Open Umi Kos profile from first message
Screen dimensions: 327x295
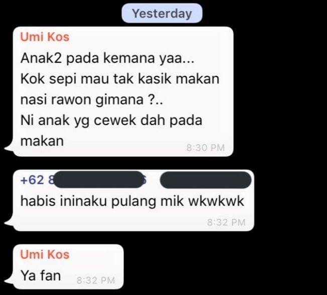[45, 37]
